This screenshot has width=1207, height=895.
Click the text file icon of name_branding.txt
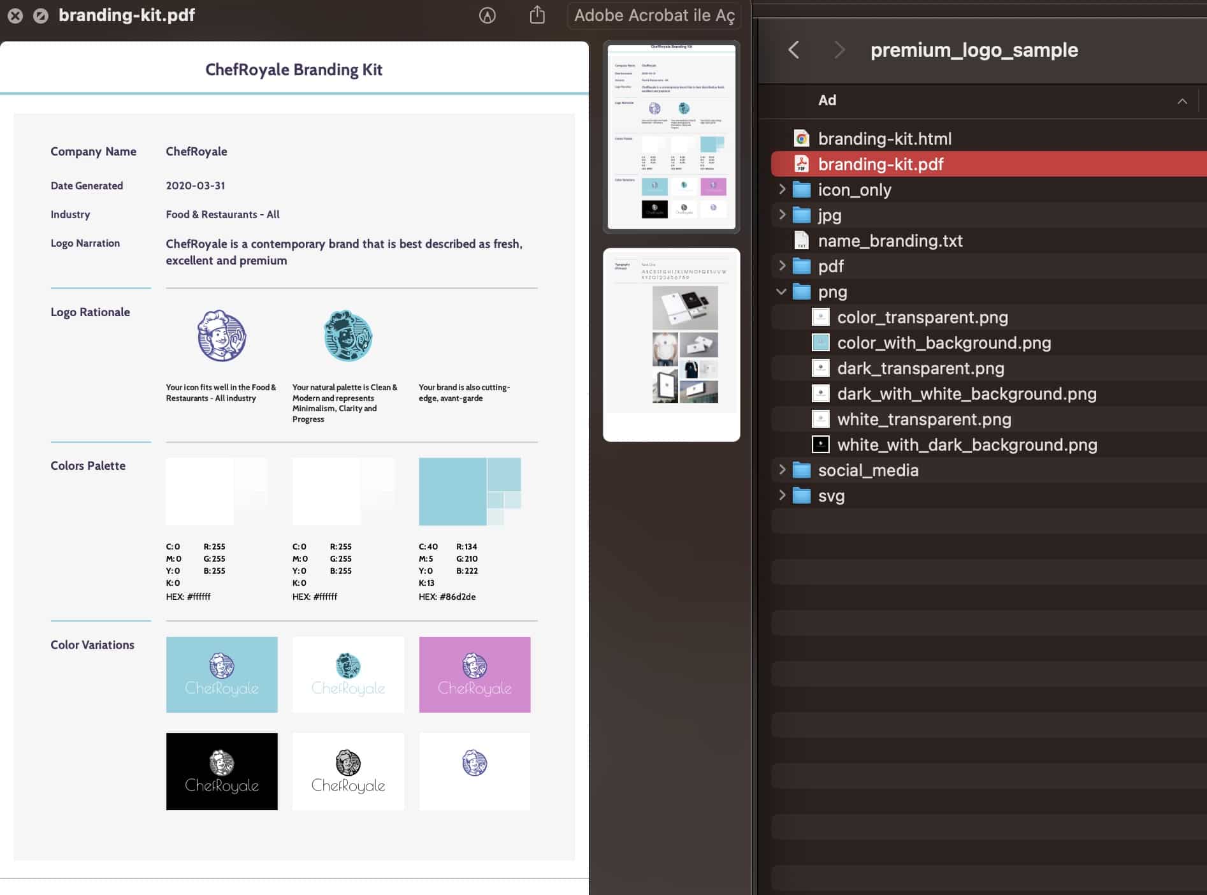click(802, 240)
